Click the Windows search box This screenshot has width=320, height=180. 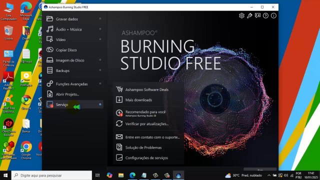pos(51,175)
